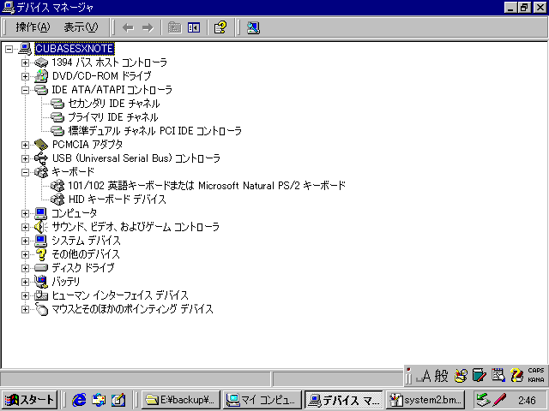
Task: Launch Outlook Express quick launch icon
Action: [99, 400]
